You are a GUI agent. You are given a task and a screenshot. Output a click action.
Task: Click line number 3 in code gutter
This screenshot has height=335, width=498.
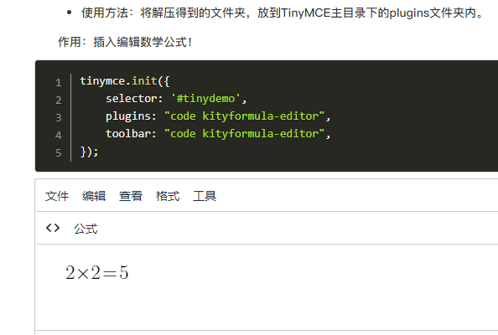tap(59, 118)
